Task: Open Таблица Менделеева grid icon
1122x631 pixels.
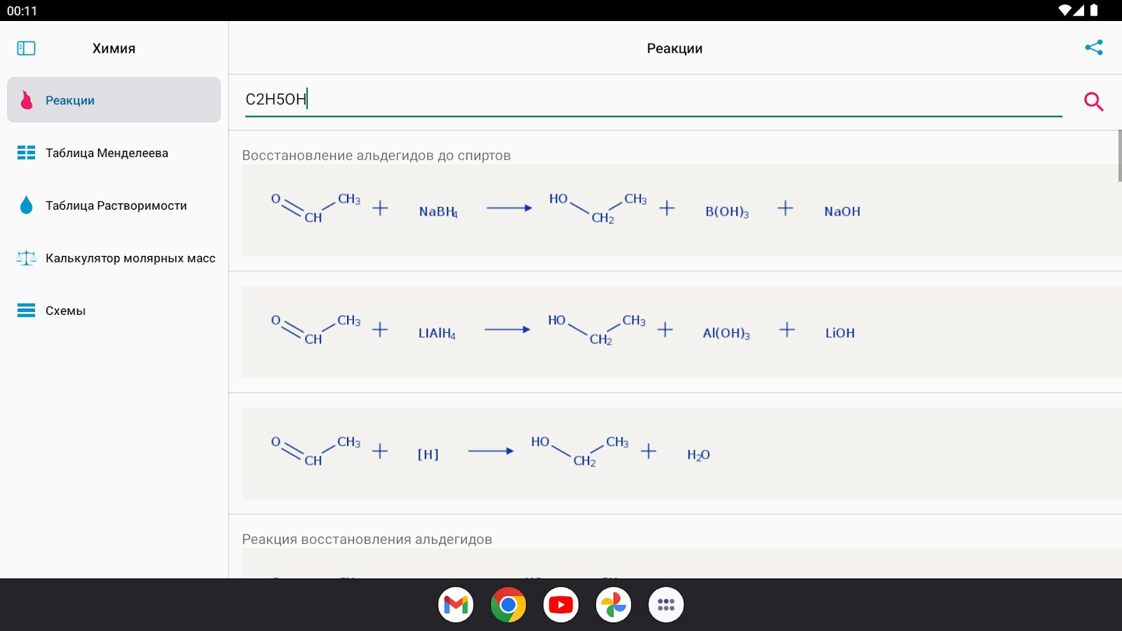Action: point(26,153)
